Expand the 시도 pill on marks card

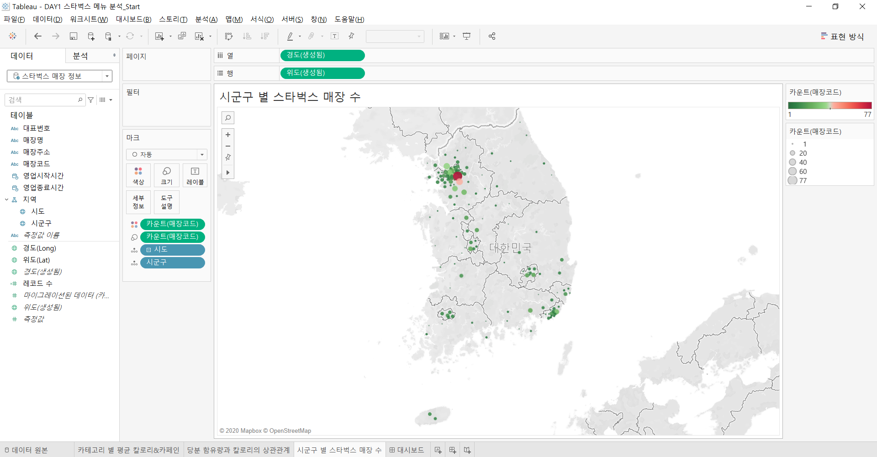click(x=148, y=250)
